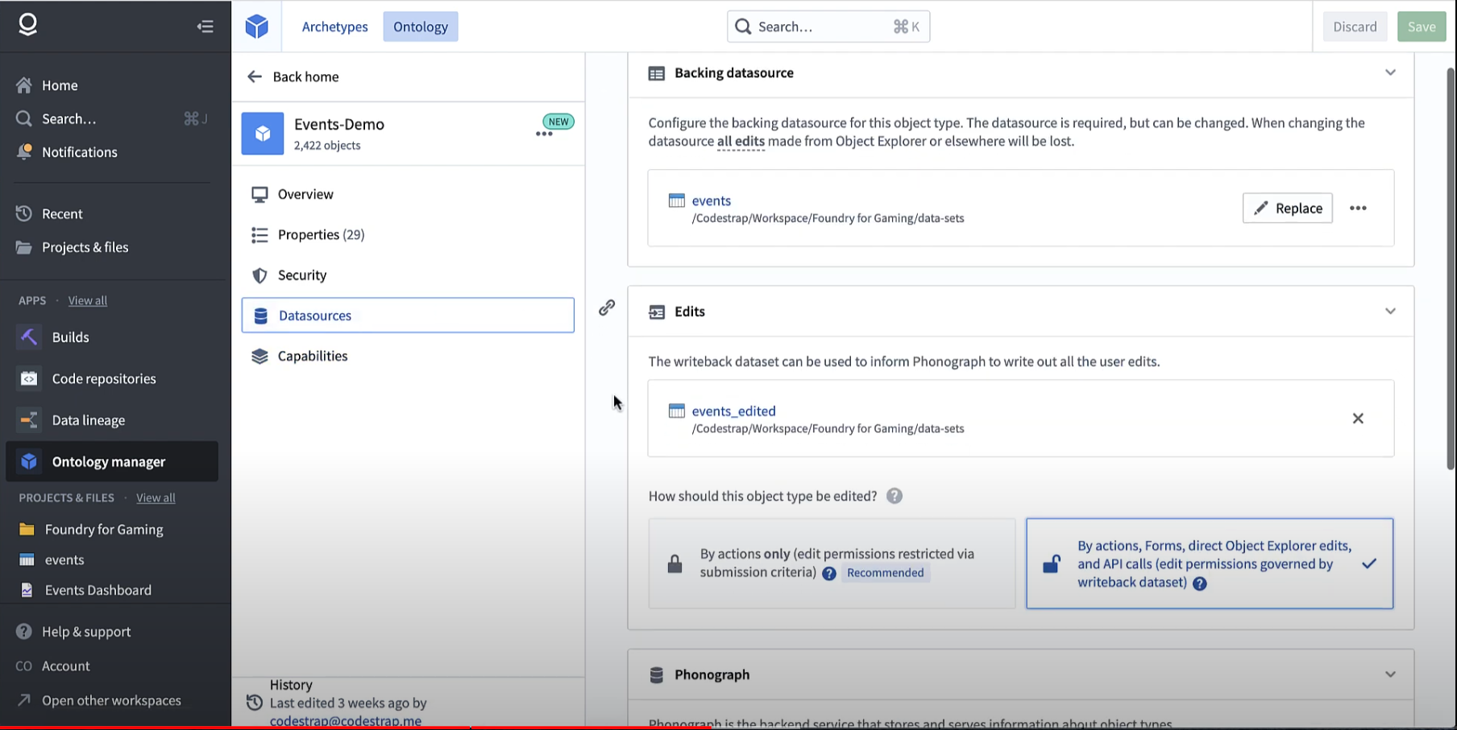Switch to the Ontology tab
Screen dimensions: 1457x730
[421, 27]
